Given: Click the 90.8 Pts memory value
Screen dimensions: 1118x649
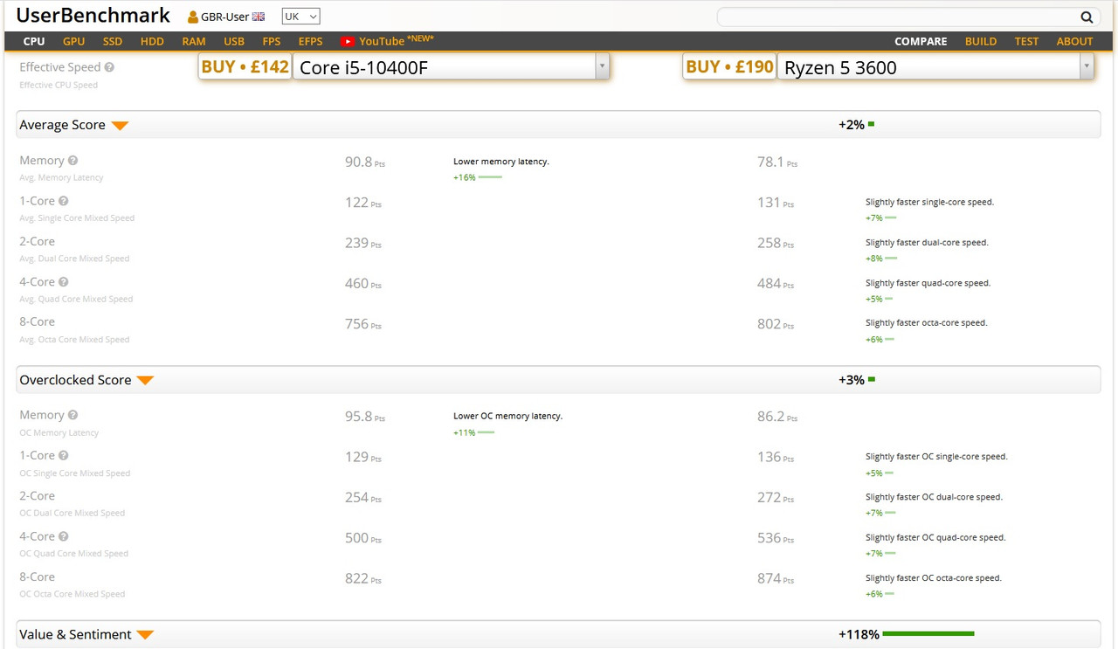Looking at the screenshot, I should pos(365,162).
